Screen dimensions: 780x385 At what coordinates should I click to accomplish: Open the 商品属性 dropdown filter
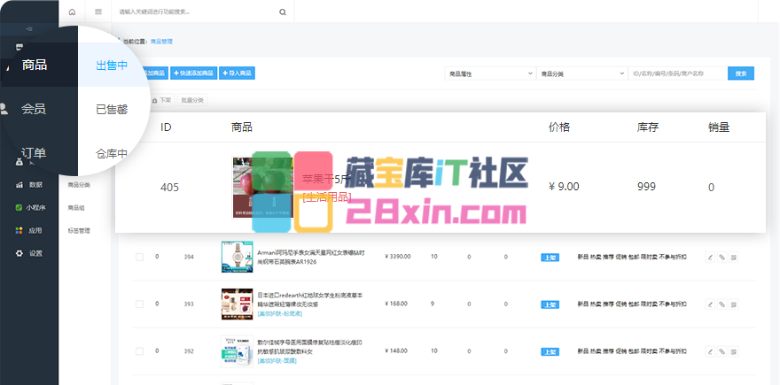tap(490, 73)
